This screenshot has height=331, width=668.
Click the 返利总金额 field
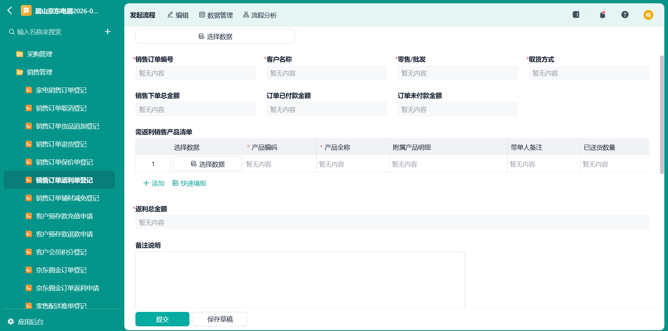click(392, 222)
